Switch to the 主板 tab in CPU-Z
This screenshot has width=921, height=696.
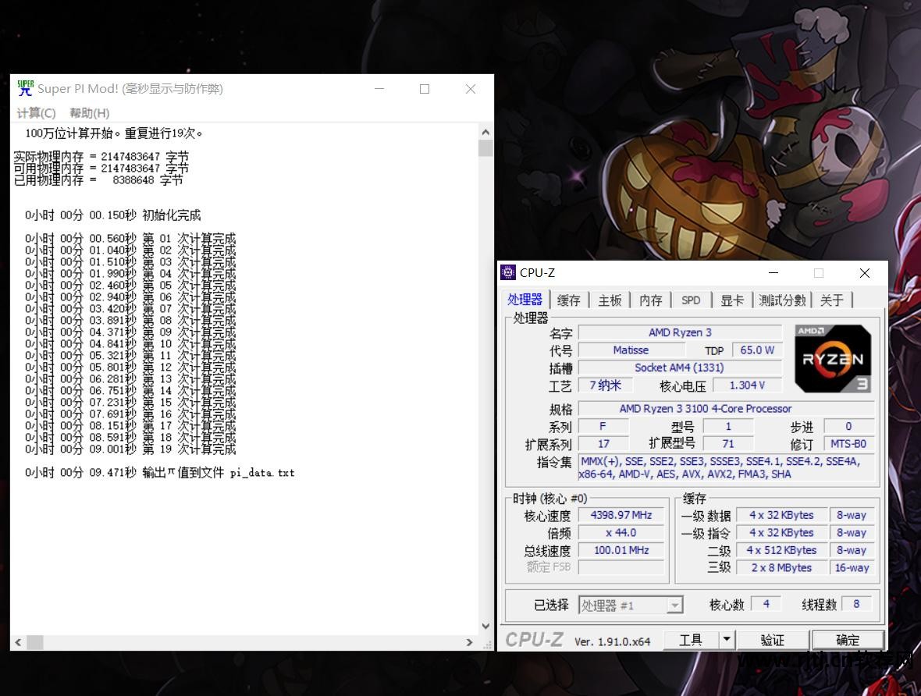[610, 300]
